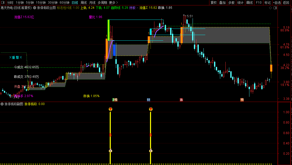Click the 张停低吸主图 indicator name
The image size is (292, 165).
pos(46,8)
